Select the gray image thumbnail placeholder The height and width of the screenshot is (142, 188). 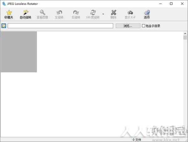pyautogui.click(x=19, y=52)
